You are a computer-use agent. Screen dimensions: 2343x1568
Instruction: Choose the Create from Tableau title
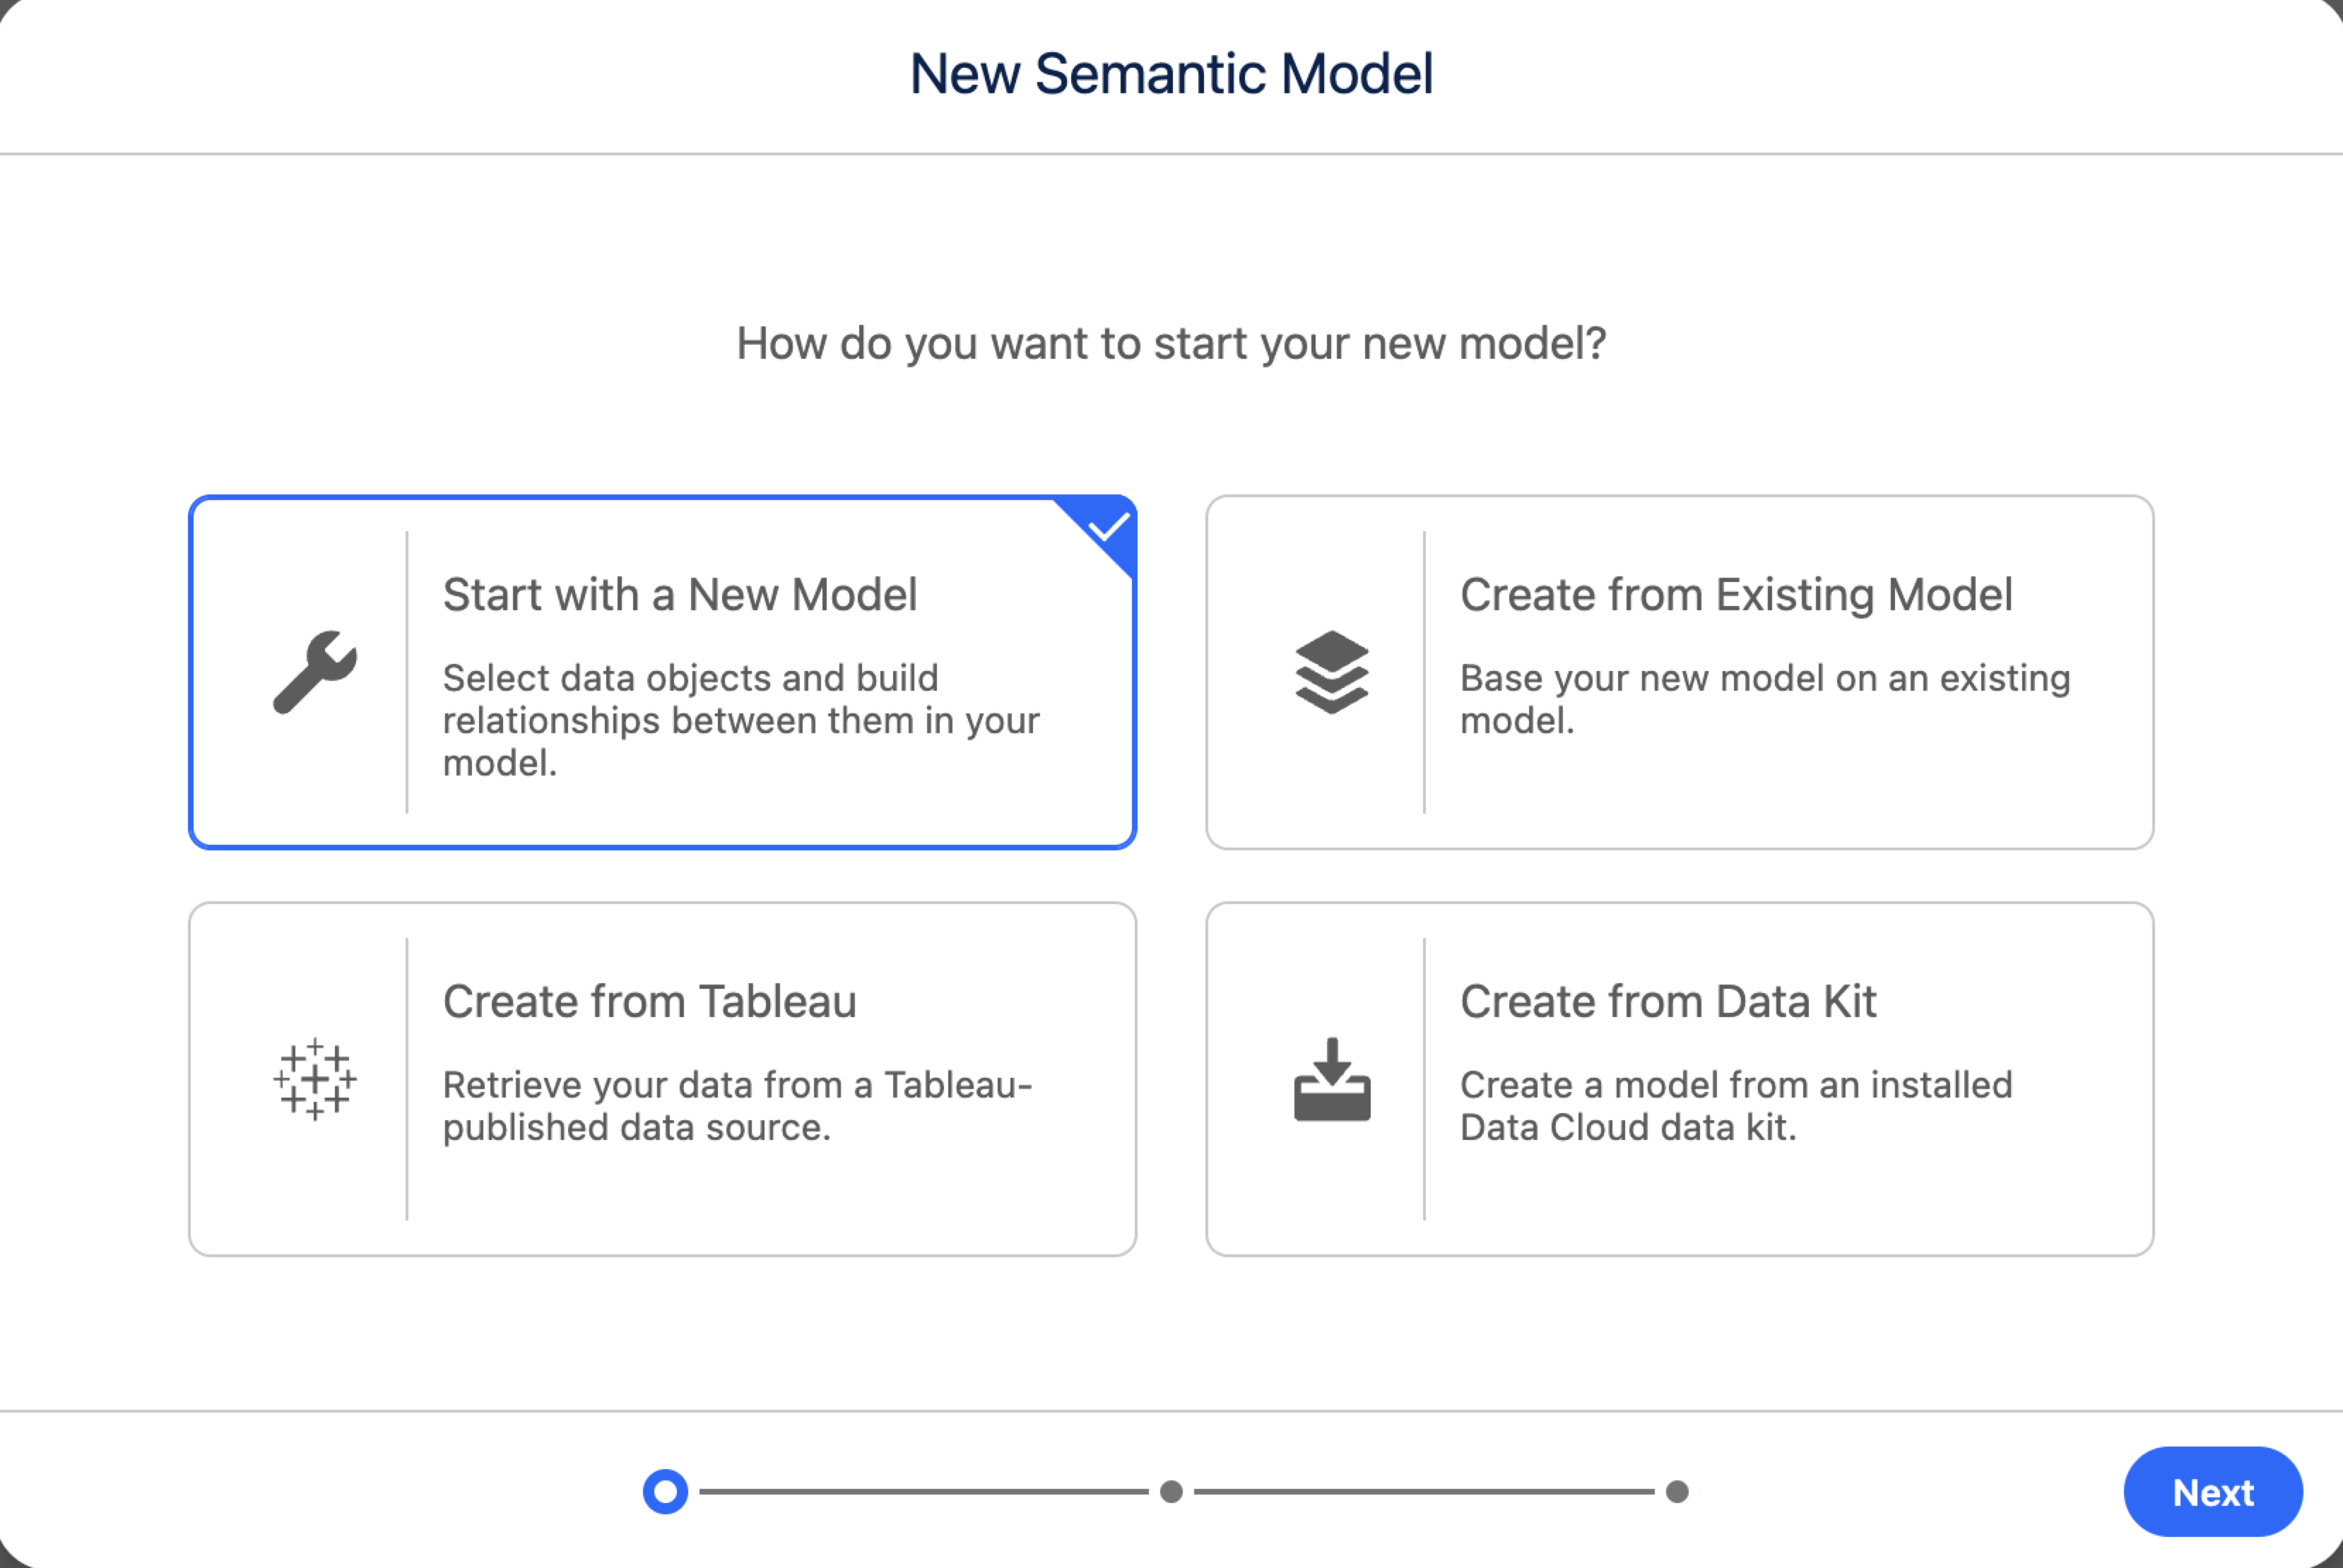[650, 1002]
